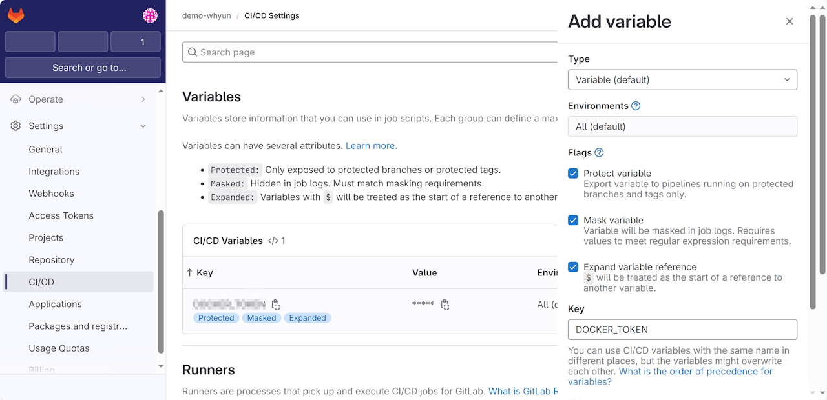This screenshot has height=400, width=827.
Task: Toggle the Expand variable reference checkbox
Action: 573,267
